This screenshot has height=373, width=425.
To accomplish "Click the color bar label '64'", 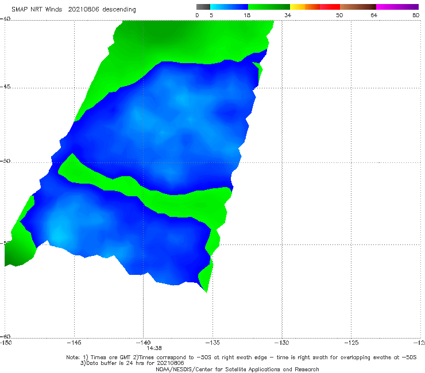I will (374, 15).
